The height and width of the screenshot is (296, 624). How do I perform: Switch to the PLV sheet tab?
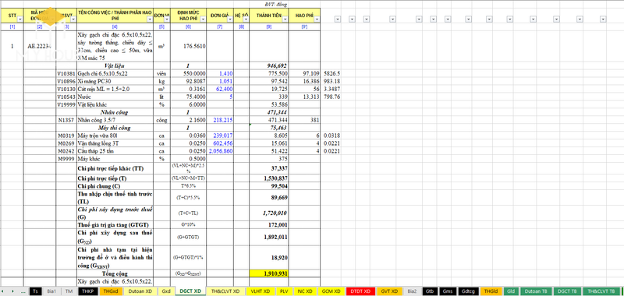(284, 291)
